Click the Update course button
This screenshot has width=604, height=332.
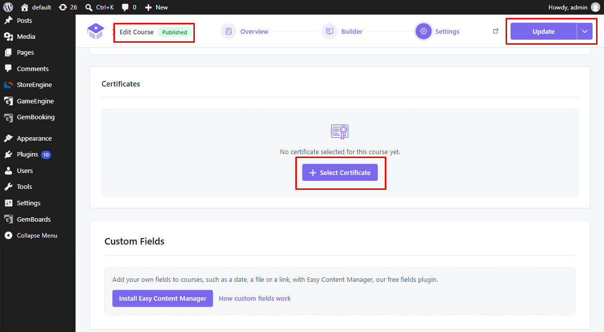[543, 31]
